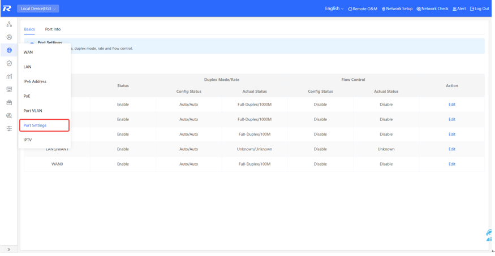Open the Local Device selector dropdown
The height and width of the screenshot is (256, 495).
[x=38, y=9]
